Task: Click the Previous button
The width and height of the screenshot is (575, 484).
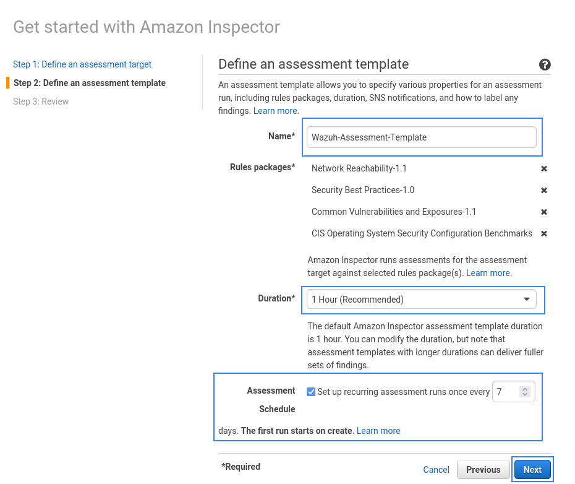Action: coord(483,470)
